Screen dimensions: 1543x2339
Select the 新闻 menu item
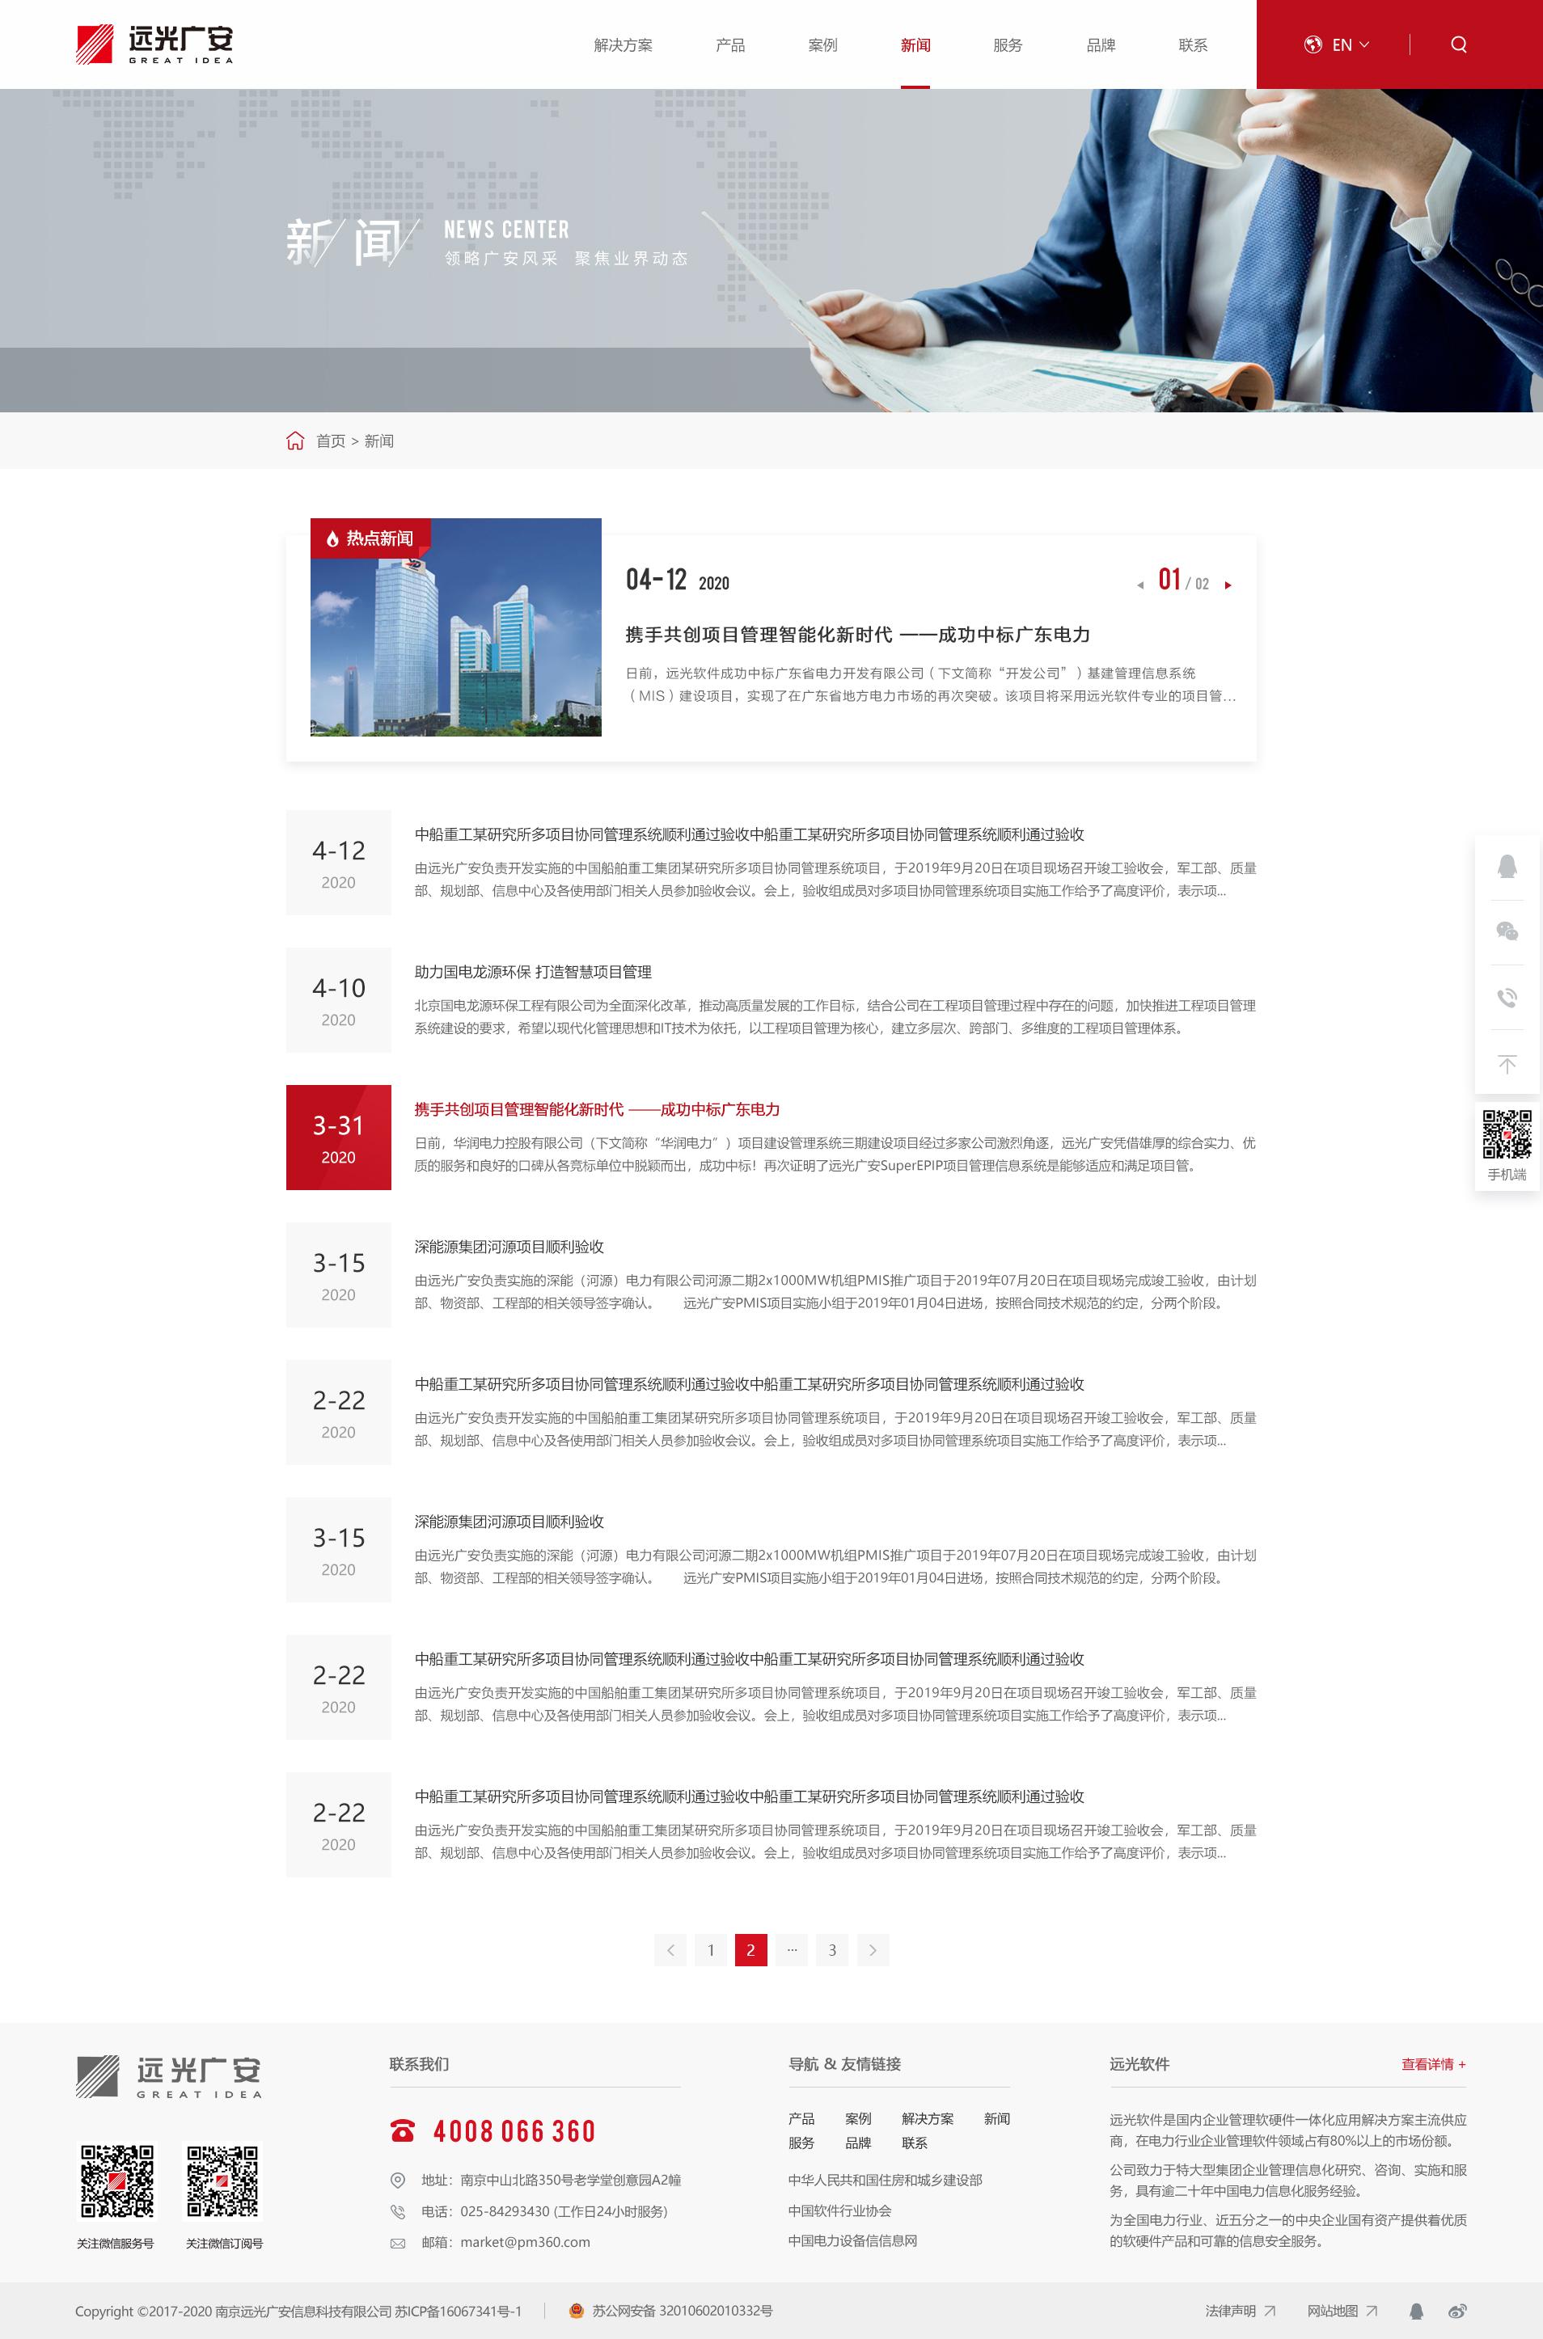point(915,45)
